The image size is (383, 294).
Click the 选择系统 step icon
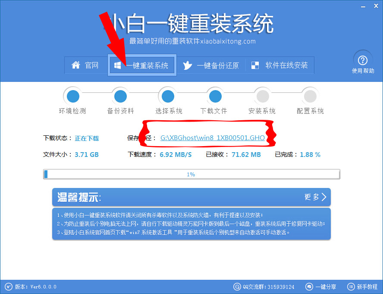[167, 96]
